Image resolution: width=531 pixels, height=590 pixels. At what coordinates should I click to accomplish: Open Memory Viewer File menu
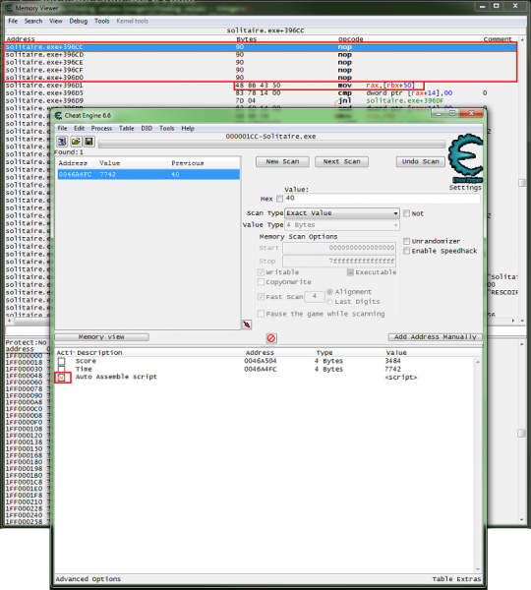(13, 21)
